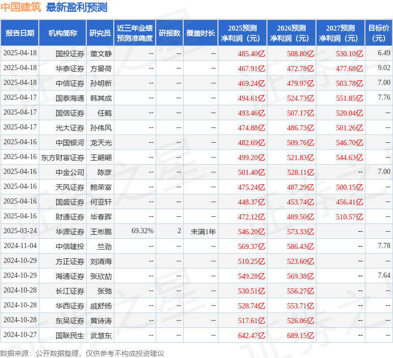
Task: Select the 机构简称 column header
Action: pos(63,33)
